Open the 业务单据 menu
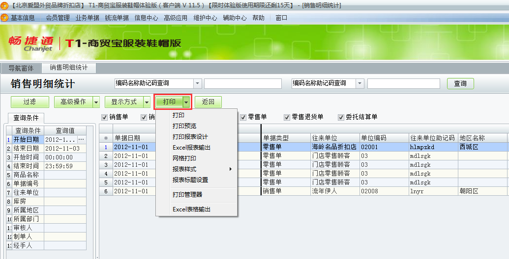 88,18
